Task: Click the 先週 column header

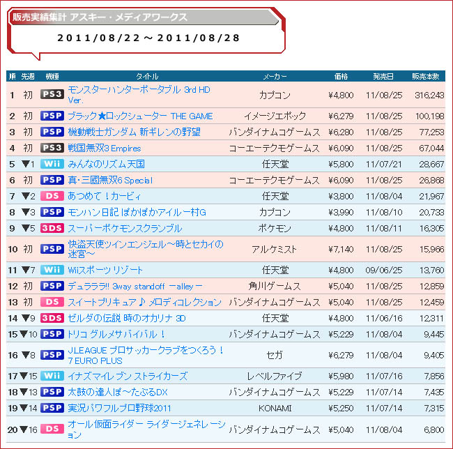Action: pos(28,76)
